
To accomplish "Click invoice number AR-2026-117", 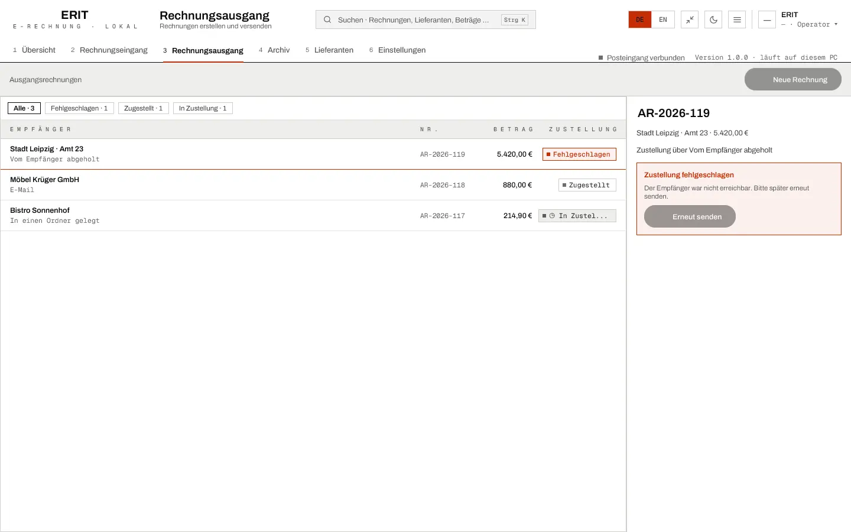I will click(x=443, y=216).
